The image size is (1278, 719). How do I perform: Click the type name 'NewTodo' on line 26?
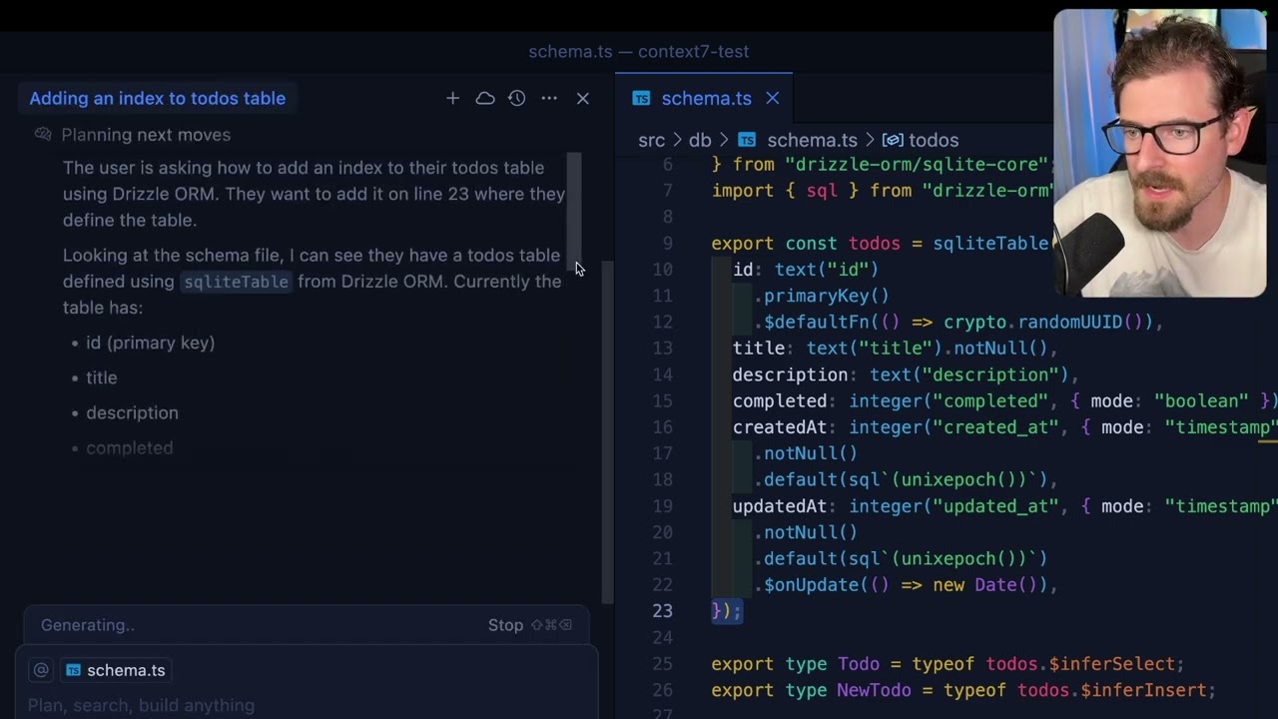click(x=874, y=690)
